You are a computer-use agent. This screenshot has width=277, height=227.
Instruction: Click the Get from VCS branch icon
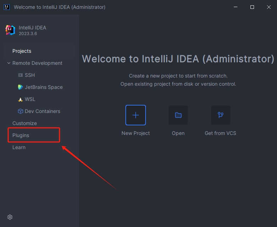pyautogui.click(x=220, y=115)
